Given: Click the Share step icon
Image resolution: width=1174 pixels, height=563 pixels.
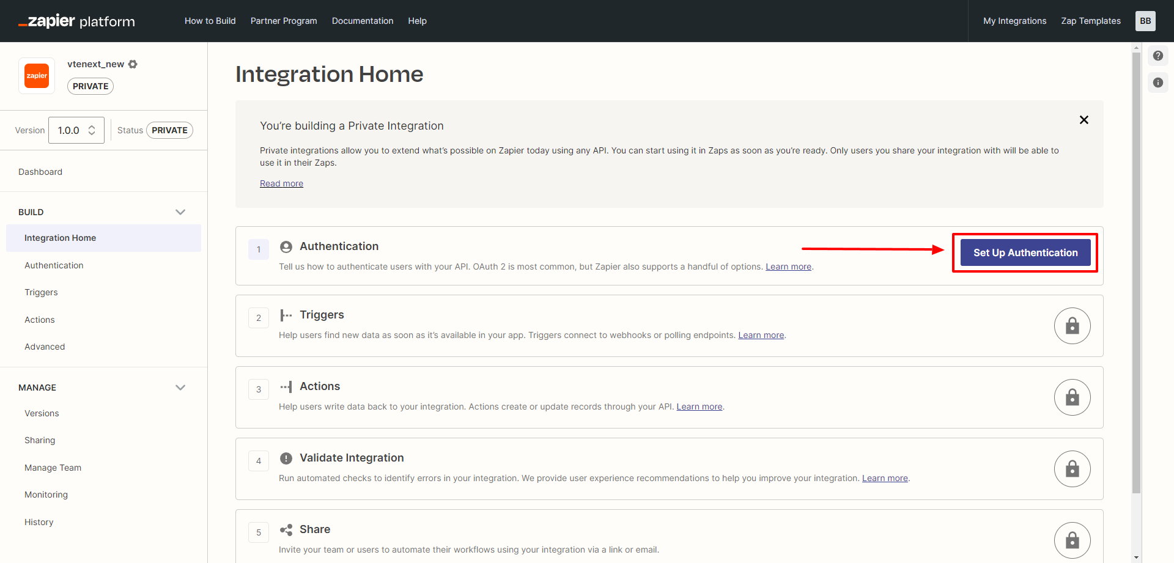Looking at the screenshot, I should coord(286,530).
